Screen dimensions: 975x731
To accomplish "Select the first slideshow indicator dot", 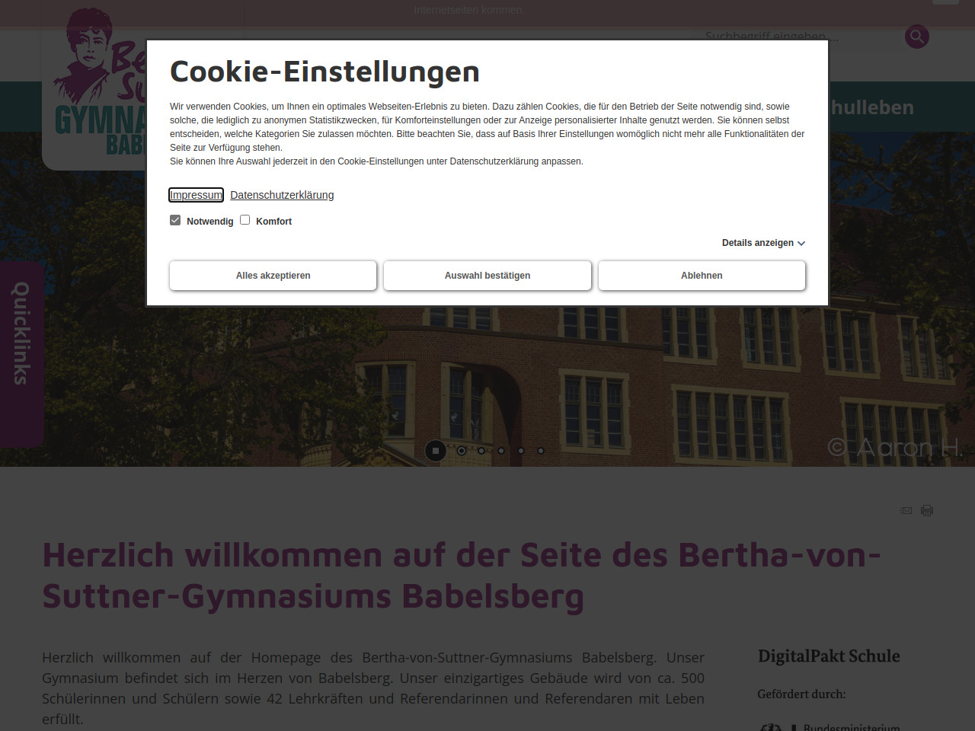I will [x=462, y=451].
